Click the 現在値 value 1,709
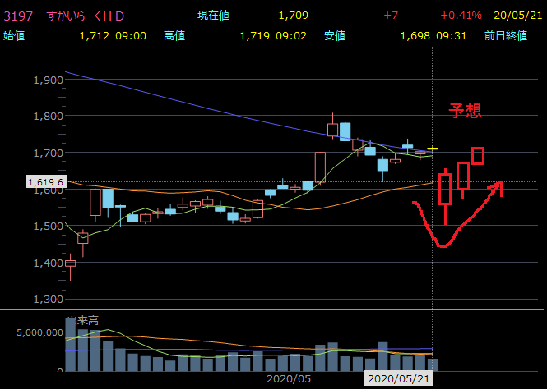This screenshot has width=547, height=389. coord(294,15)
